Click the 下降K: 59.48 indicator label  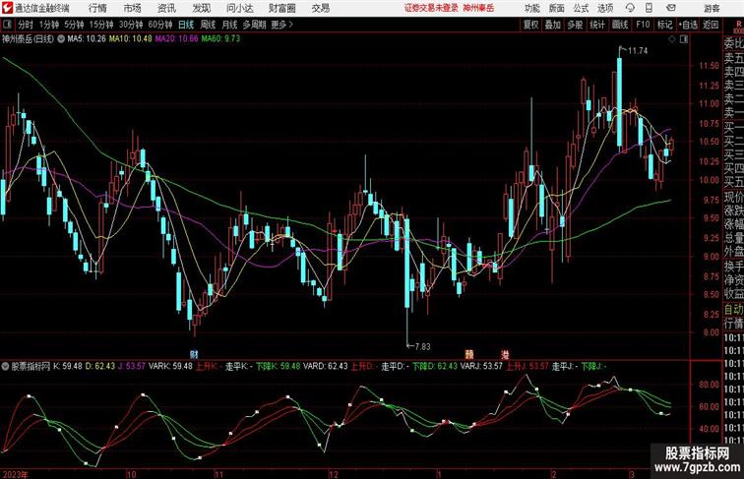tap(278, 366)
